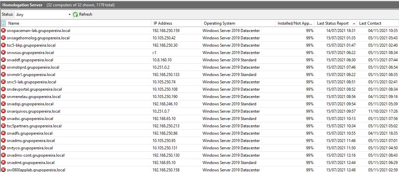Open the Status filter dropdown
Screen dimensions: 399x172
[x=43, y=14]
